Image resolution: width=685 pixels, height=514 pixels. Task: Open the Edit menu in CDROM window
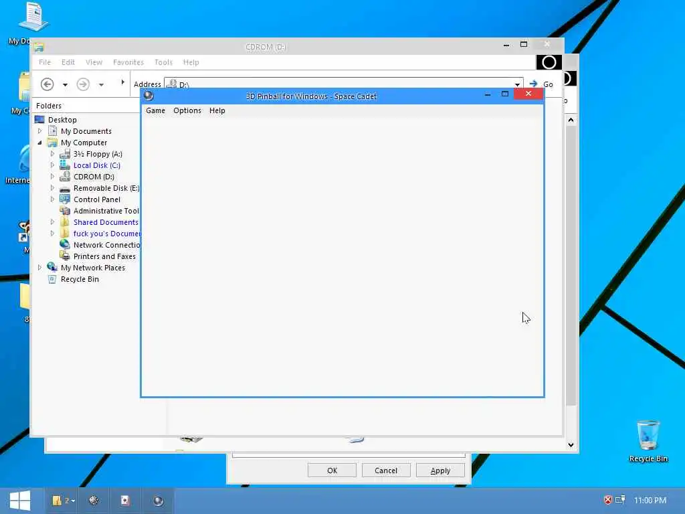[68, 62]
